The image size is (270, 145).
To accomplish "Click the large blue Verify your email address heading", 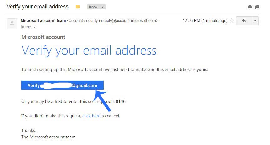I will point(89,50).
